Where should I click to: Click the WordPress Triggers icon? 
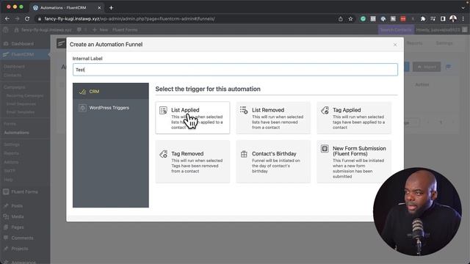[x=82, y=108]
